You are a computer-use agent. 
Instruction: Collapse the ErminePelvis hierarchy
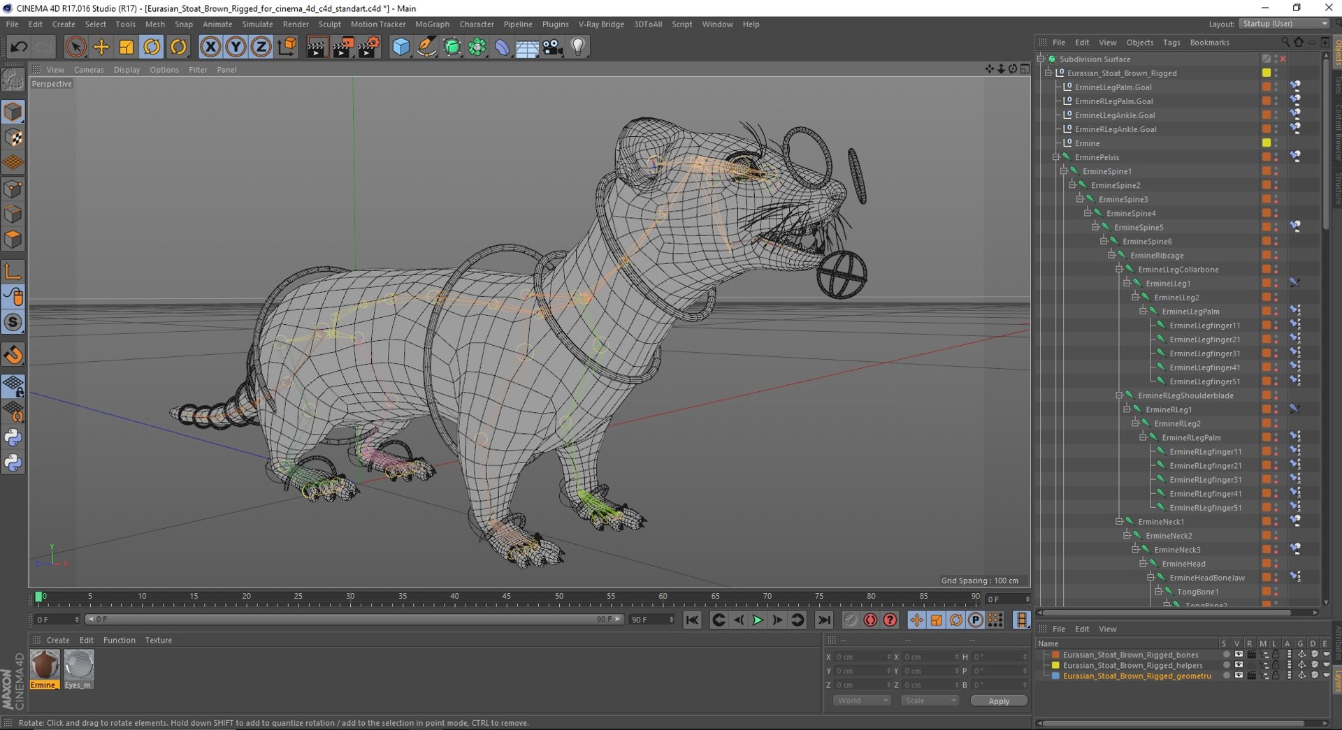click(x=1056, y=157)
